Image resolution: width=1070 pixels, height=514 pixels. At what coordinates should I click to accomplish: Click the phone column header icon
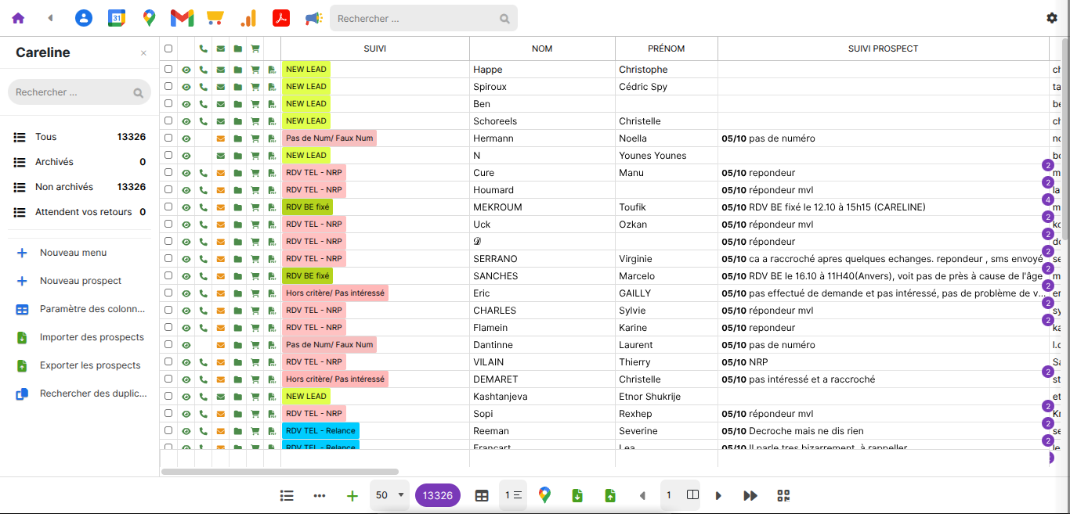(x=204, y=49)
